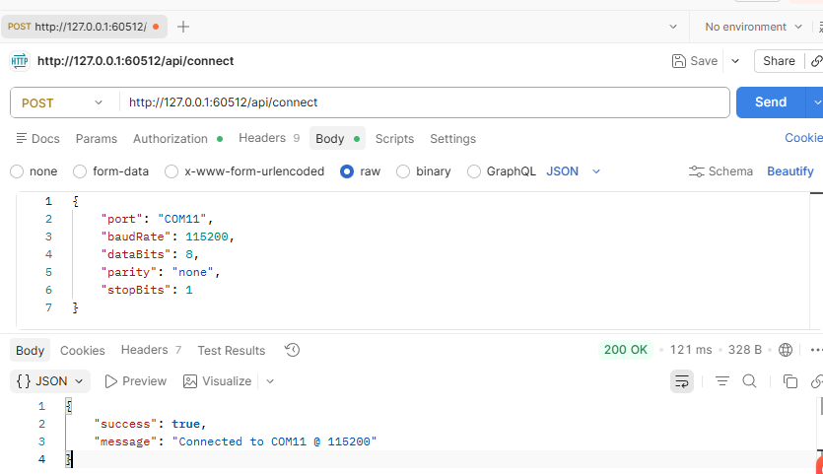Click the globe network information icon
The width and height of the screenshot is (823, 474).
pyautogui.click(x=786, y=350)
